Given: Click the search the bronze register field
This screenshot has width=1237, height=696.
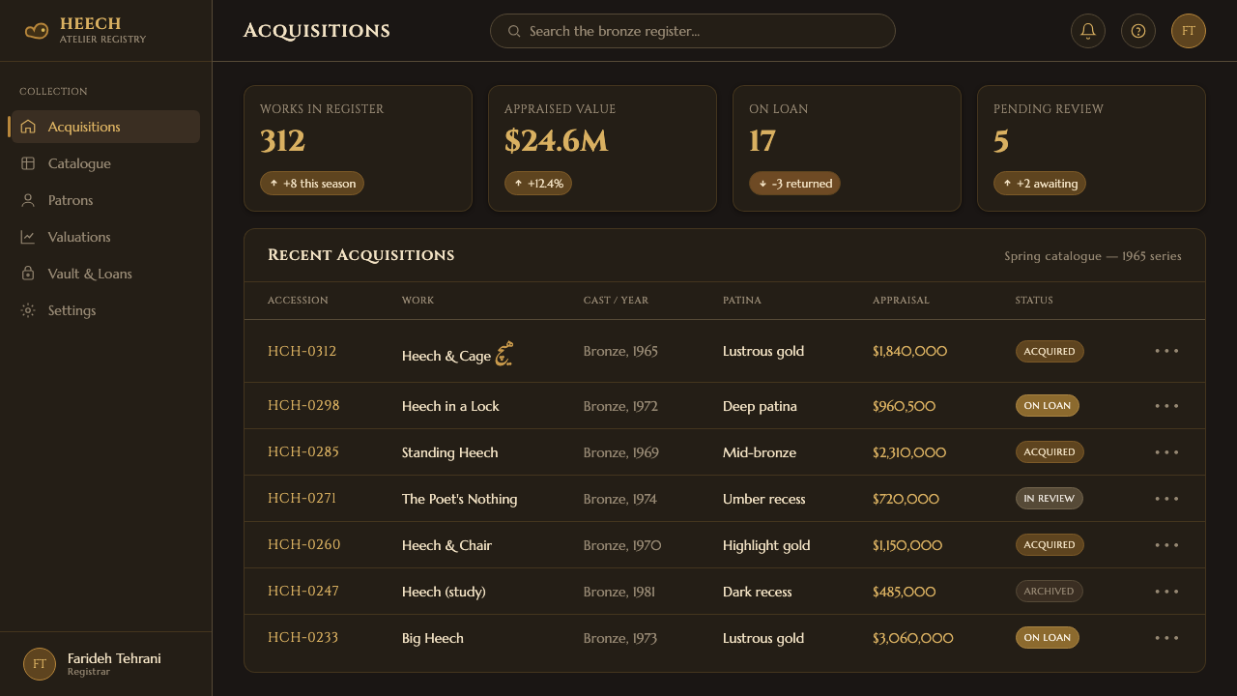Looking at the screenshot, I should click(693, 31).
